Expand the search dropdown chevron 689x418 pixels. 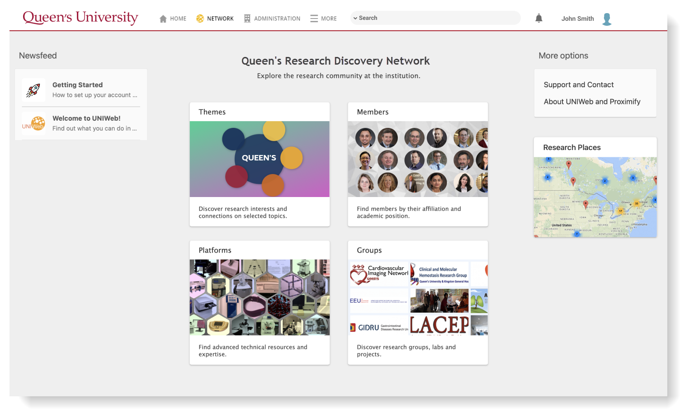click(355, 18)
